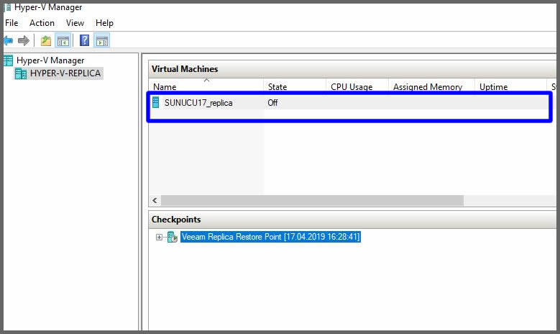The image size is (560, 334).
Task: Open the File menu
Action: click(x=12, y=23)
